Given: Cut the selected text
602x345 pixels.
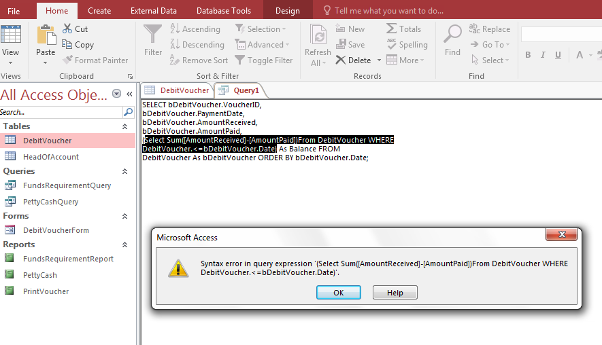Looking at the screenshot, I should tap(76, 29).
